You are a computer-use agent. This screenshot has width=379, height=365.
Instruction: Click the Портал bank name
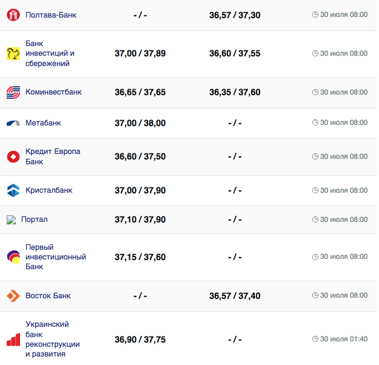[x=34, y=219]
